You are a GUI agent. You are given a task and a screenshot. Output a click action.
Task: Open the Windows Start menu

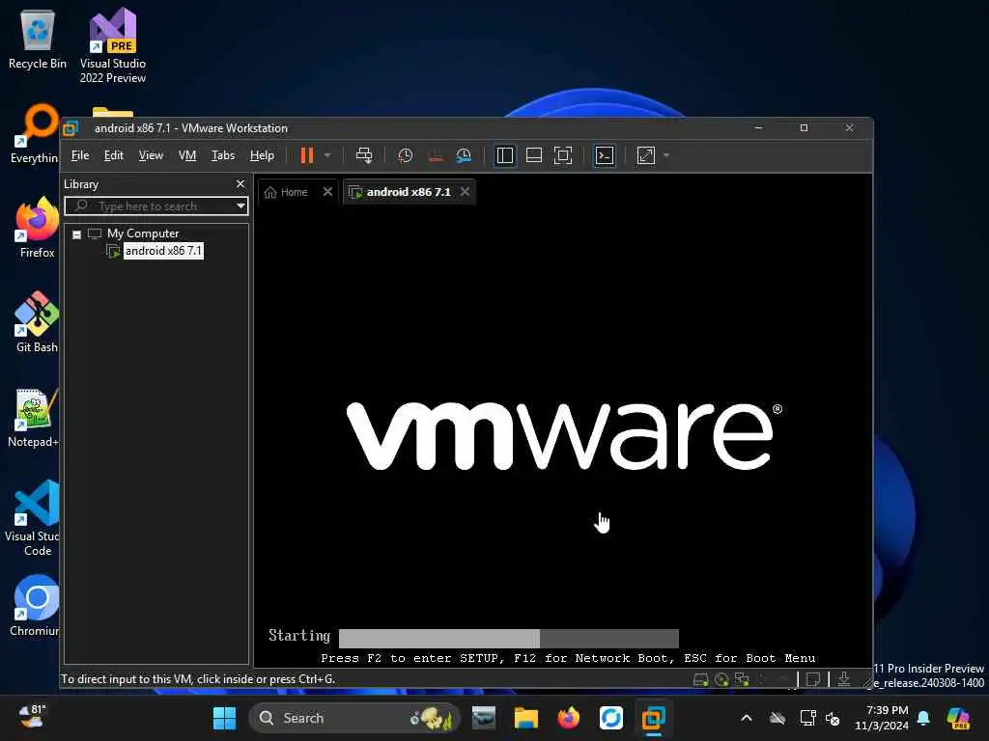[224, 718]
